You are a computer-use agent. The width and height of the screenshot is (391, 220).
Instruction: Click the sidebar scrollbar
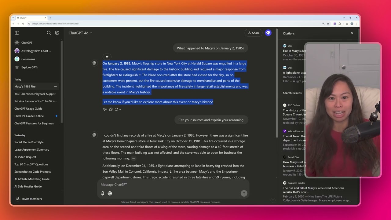point(62,82)
